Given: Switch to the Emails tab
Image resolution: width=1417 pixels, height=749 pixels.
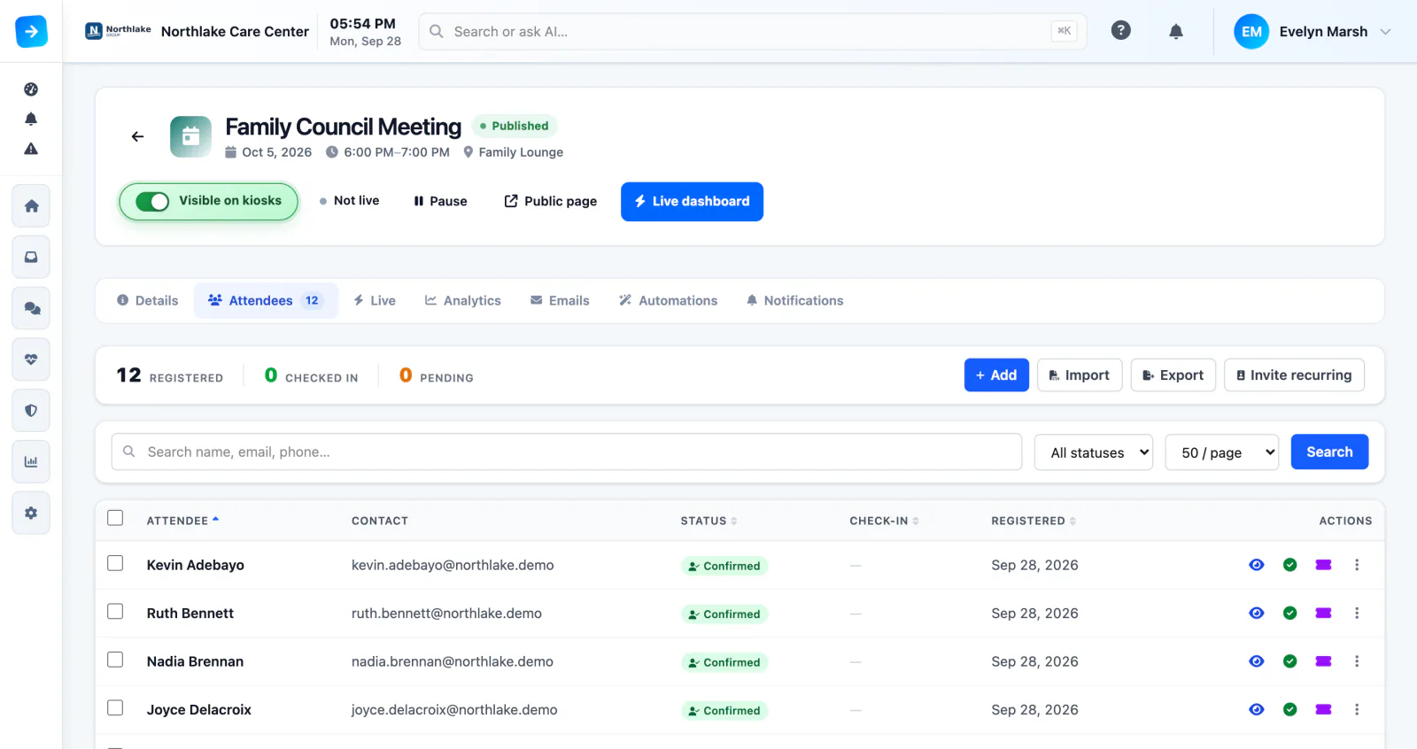Looking at the screenshot, I should pyautogui.click(x=560, y=301).
